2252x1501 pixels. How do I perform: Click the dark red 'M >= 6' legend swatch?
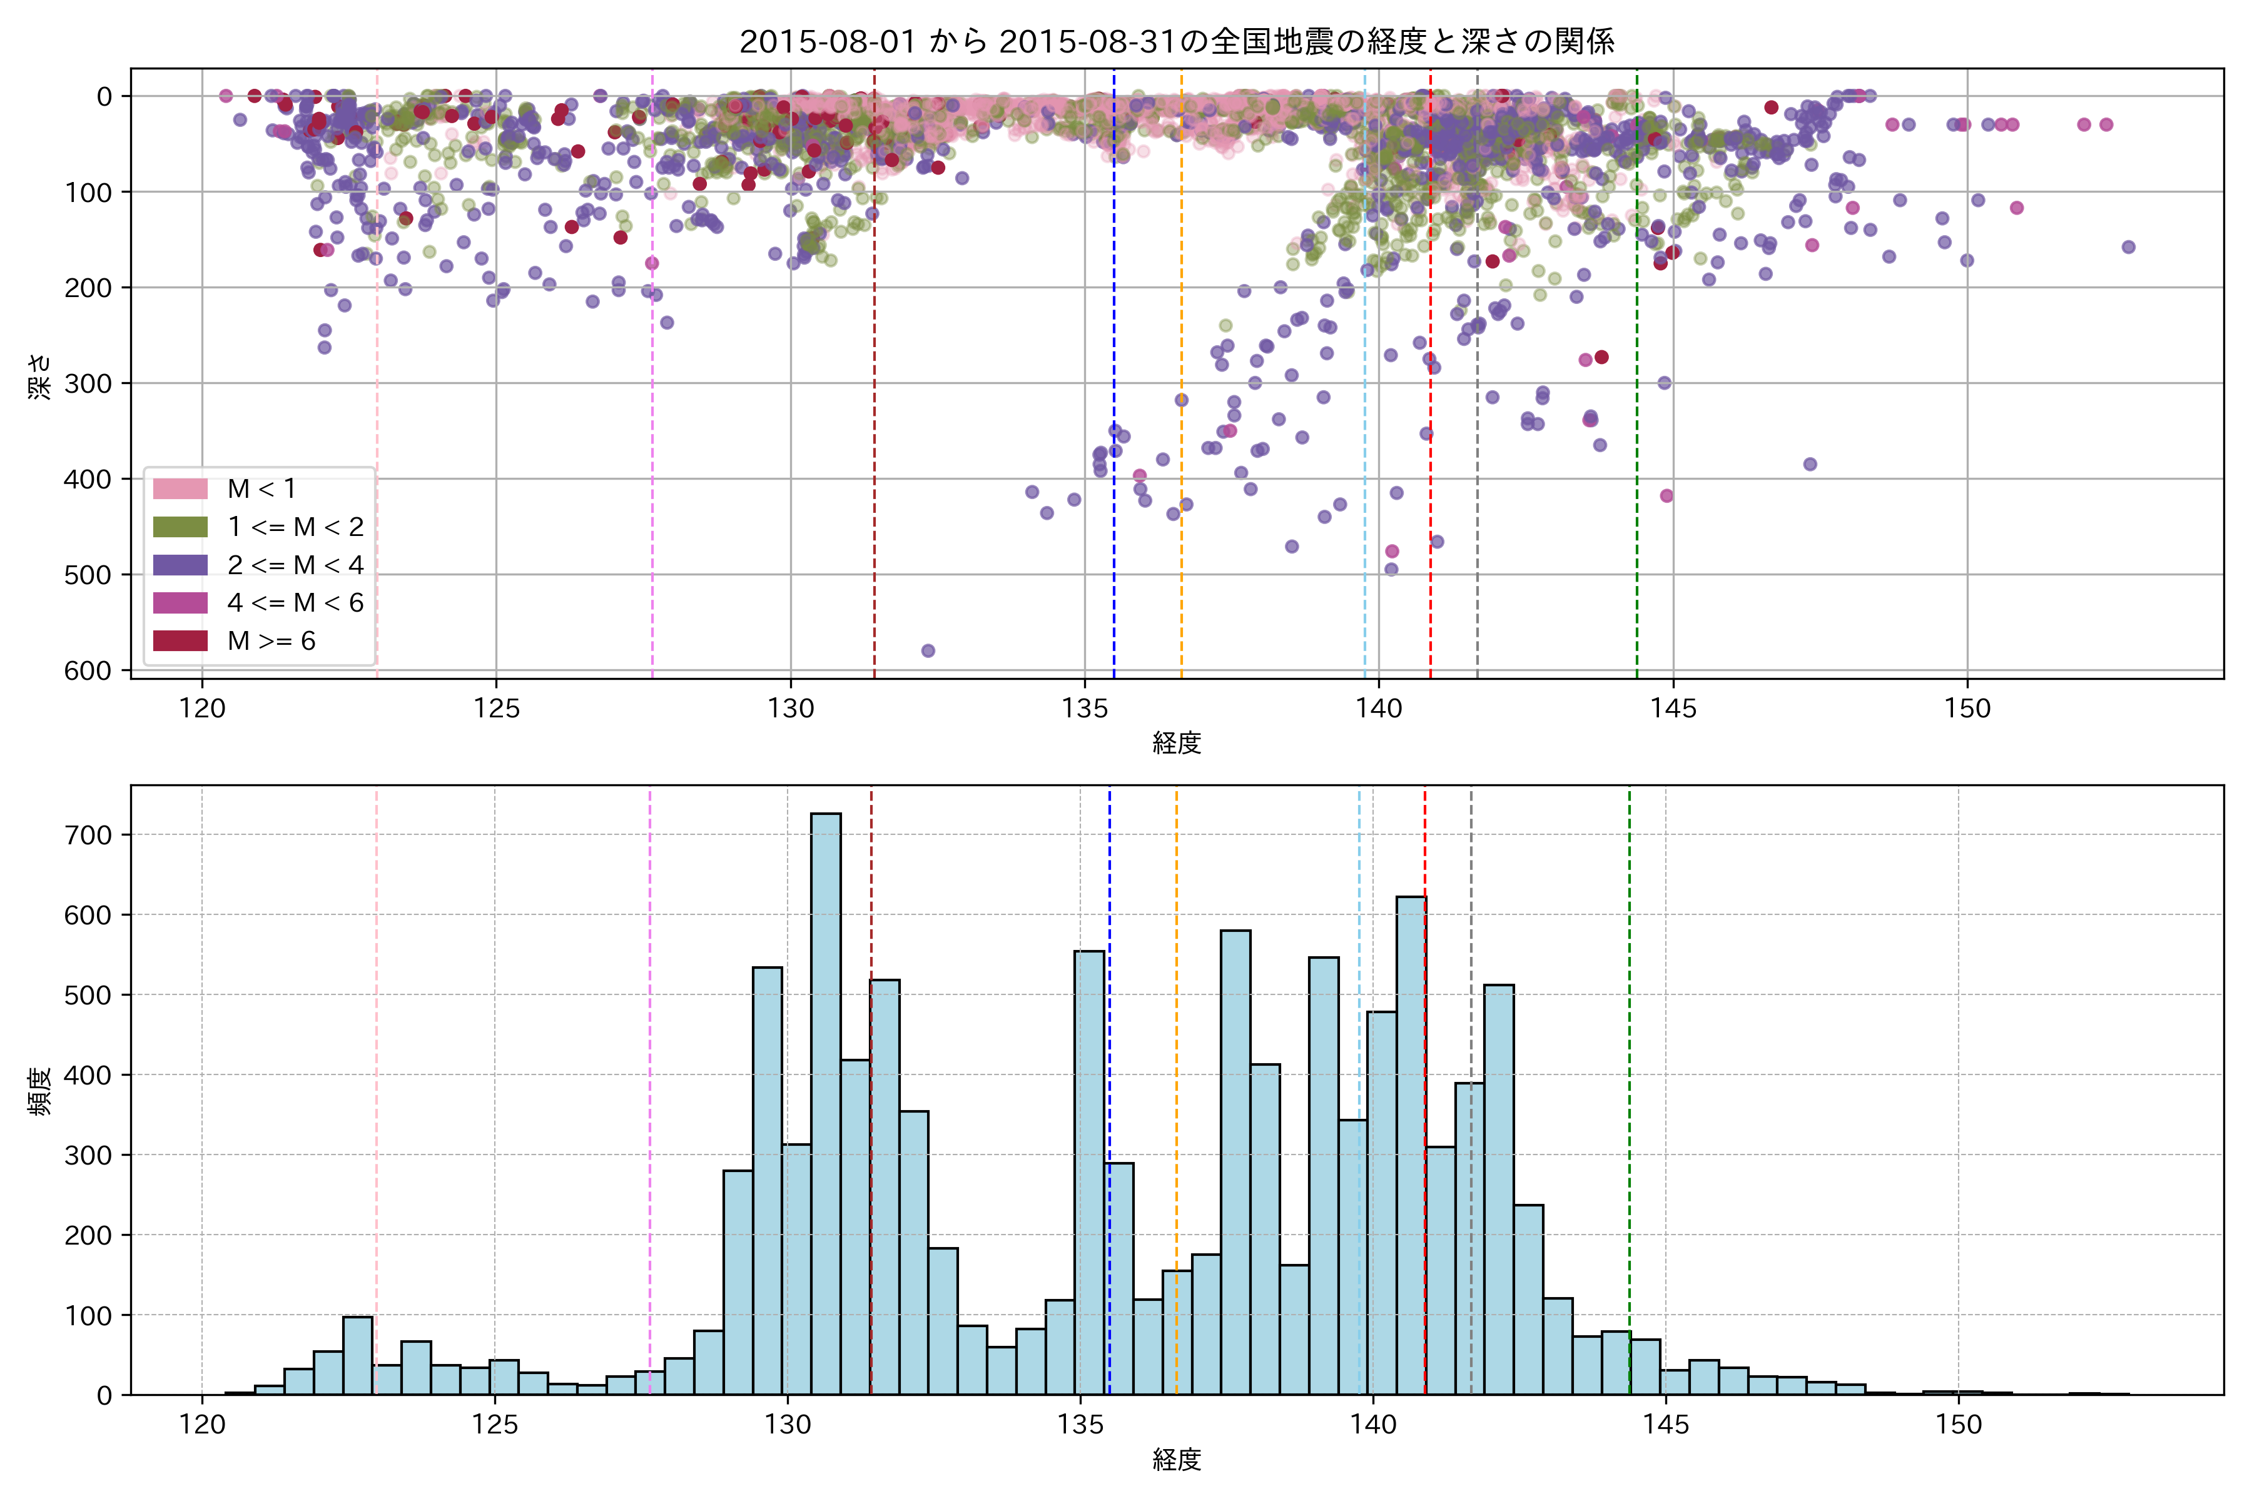tap(180, 640)
